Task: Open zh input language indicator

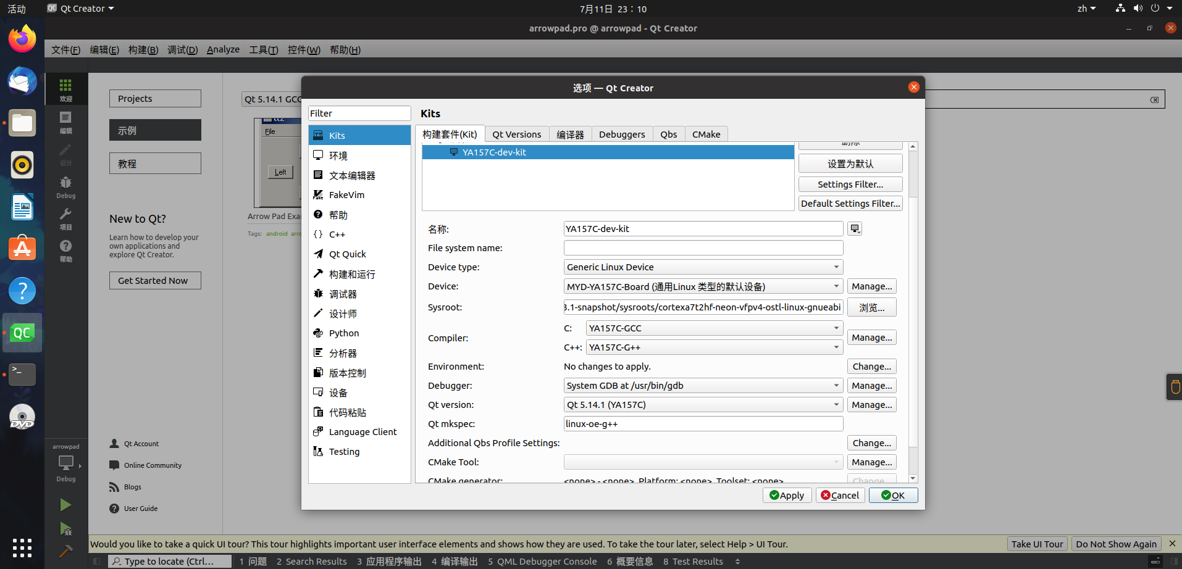Action: [x=1086, y=9]
